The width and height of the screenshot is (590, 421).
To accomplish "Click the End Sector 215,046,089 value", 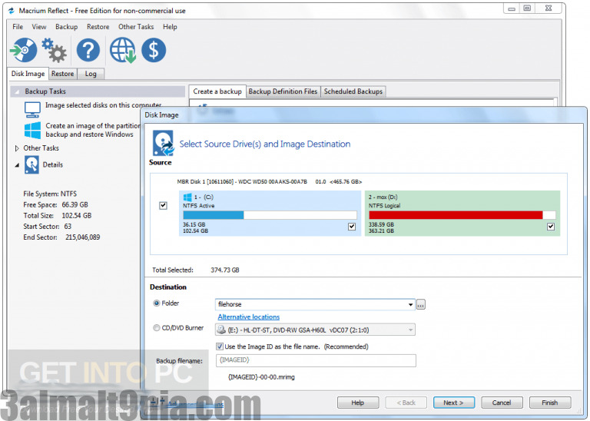I will click(x=82, y=237).
